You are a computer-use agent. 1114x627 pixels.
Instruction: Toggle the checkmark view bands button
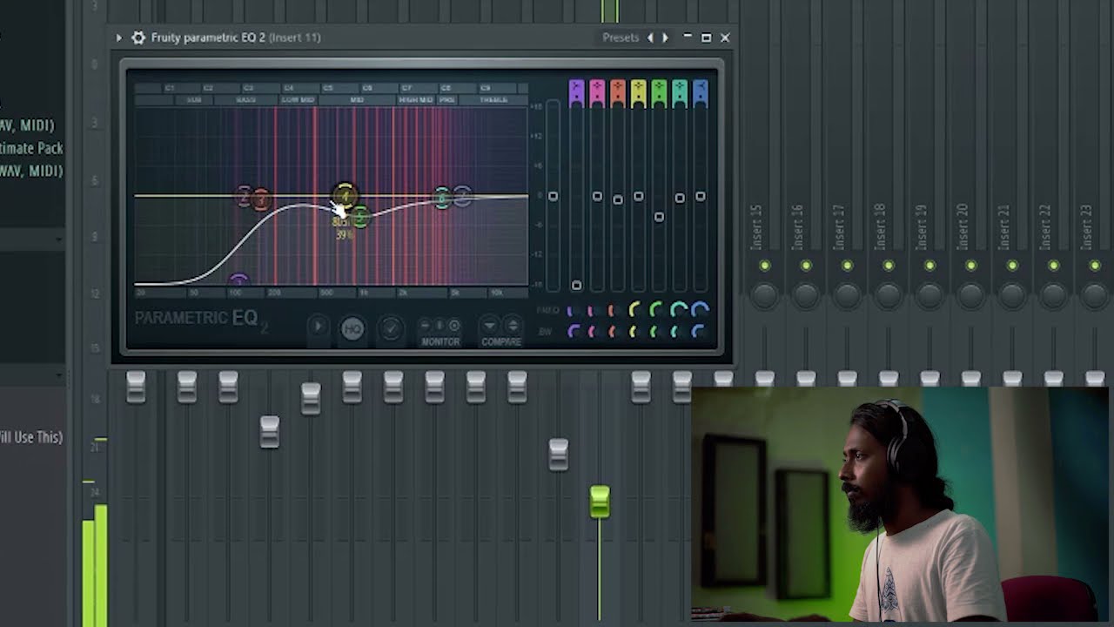pos(390,328)
